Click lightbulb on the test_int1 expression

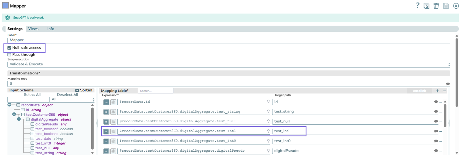[268, 131]
